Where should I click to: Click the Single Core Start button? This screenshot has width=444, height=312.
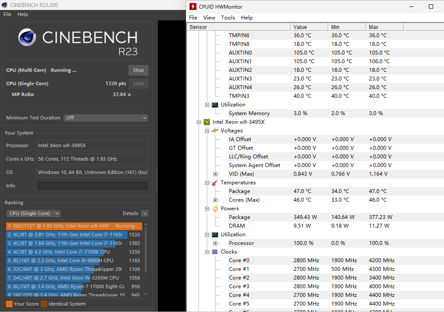[x=138, y=84]
